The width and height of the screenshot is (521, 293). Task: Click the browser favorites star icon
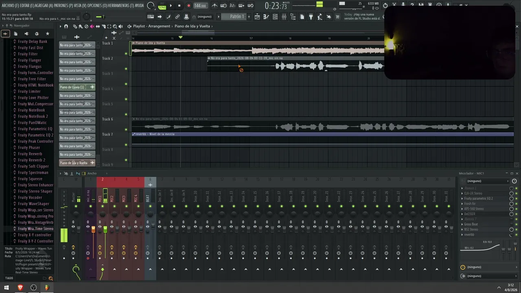pyautogui.click(x=47, y=34)
